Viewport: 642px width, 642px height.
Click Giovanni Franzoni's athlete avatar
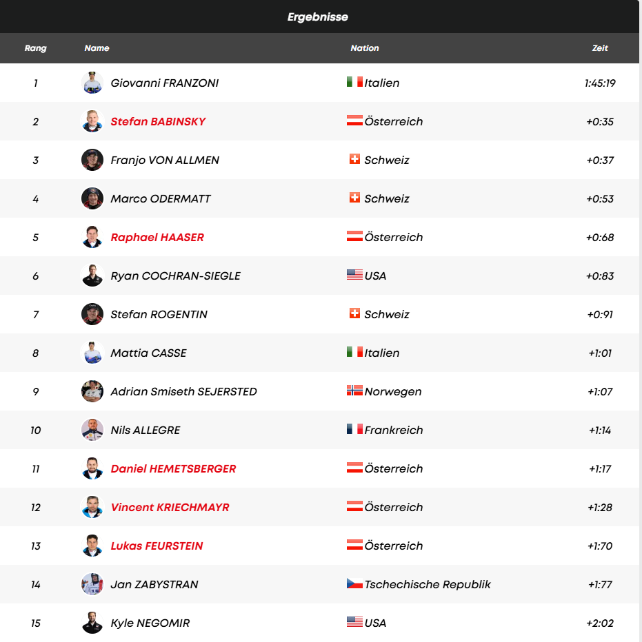pos(92,83)
